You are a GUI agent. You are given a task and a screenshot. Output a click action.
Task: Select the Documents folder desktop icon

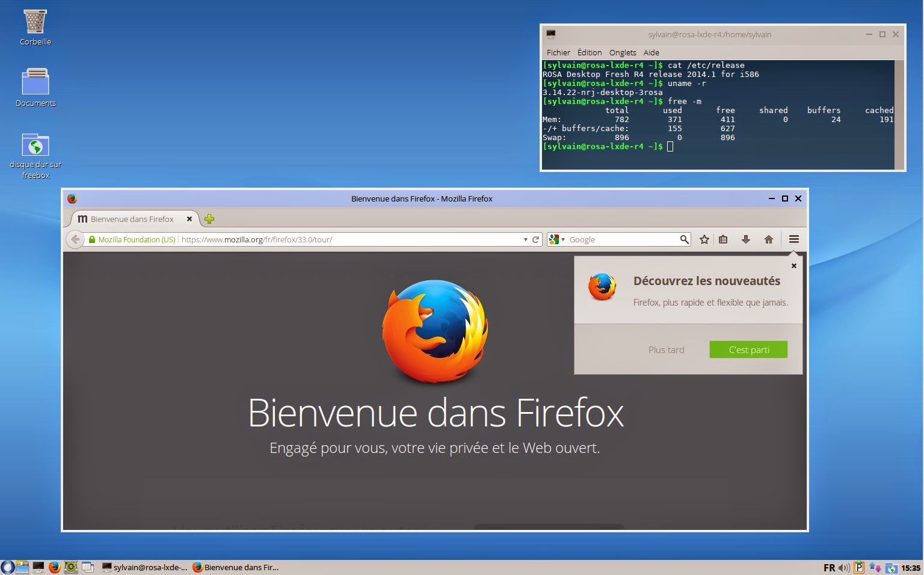pos(35,88)
